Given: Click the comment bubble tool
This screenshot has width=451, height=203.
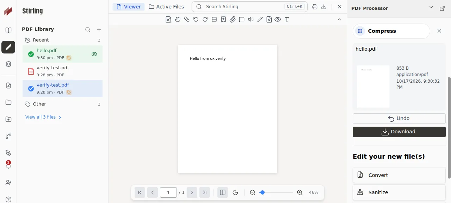Looking at the screenshot, I should (x=242, y=19).
